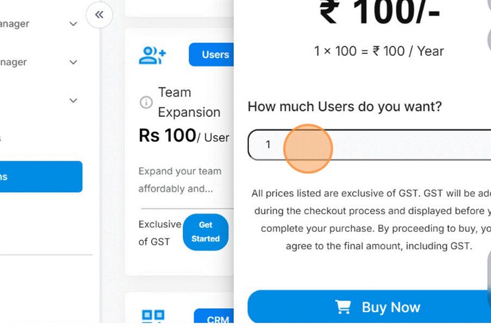This screenshot has height=329, width=491.
Task: Expand the first 'anager' sidebar chevron
Action: pyautogui.click(x=73, y=24)
